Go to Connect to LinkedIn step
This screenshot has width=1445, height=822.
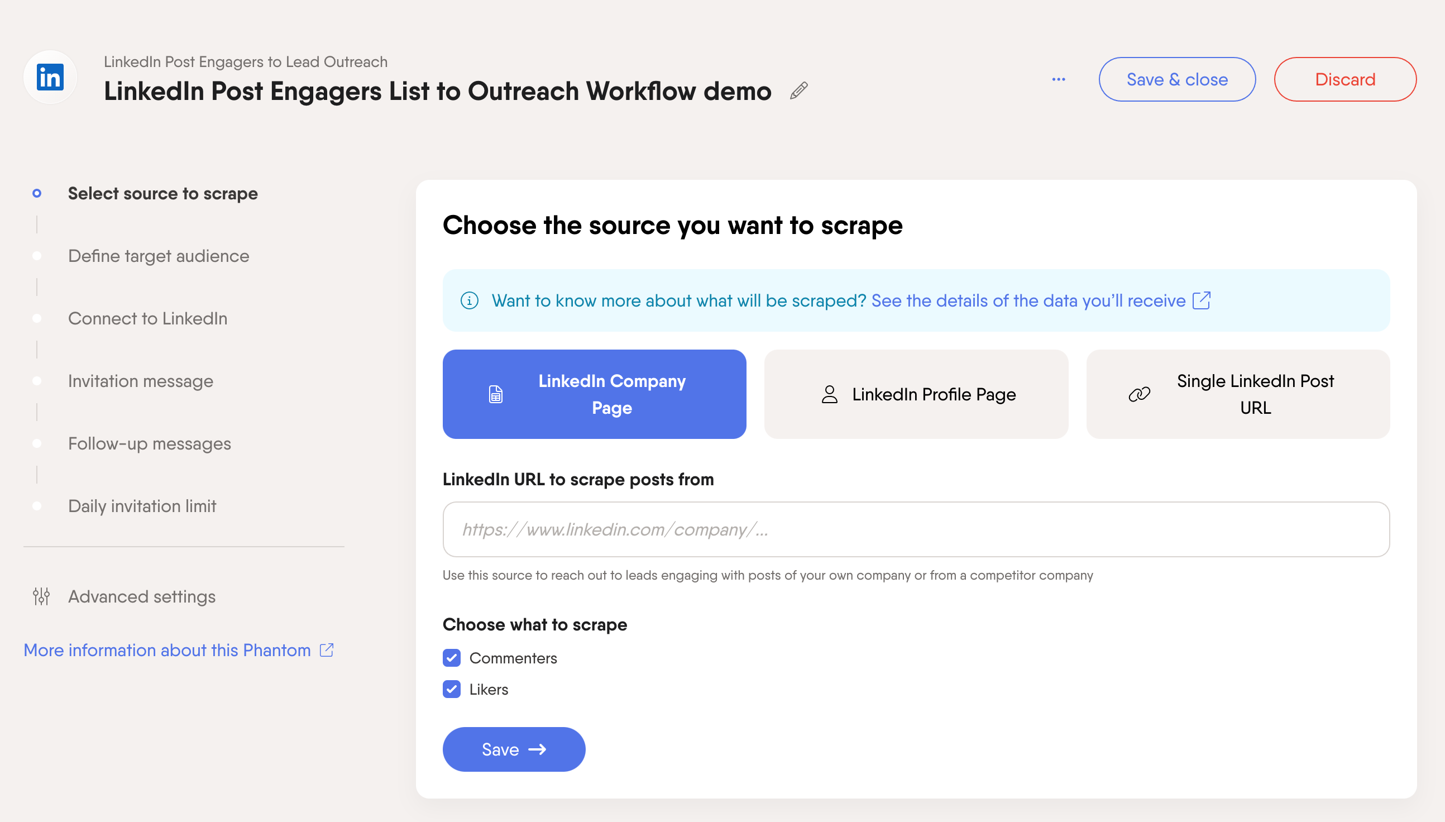[x=148, y=318]
